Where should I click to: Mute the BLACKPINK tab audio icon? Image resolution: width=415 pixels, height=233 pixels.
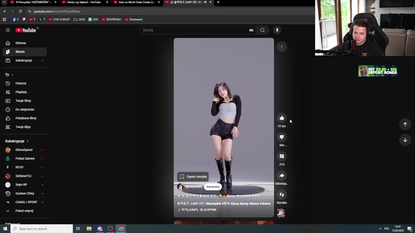[x=205, y=2]
